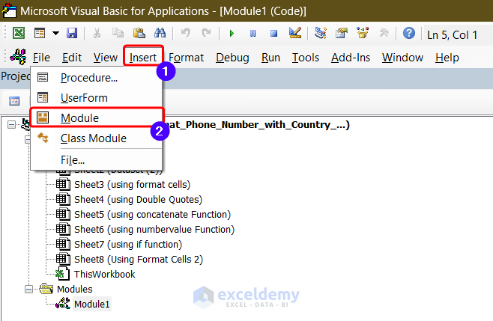The height and width of the screenshot is (321, 493).
Task: Open the Object Browser toolbar icon
Action: click(363, 33)
